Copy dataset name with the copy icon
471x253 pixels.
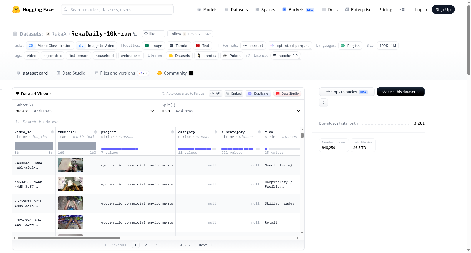point(135,34)
